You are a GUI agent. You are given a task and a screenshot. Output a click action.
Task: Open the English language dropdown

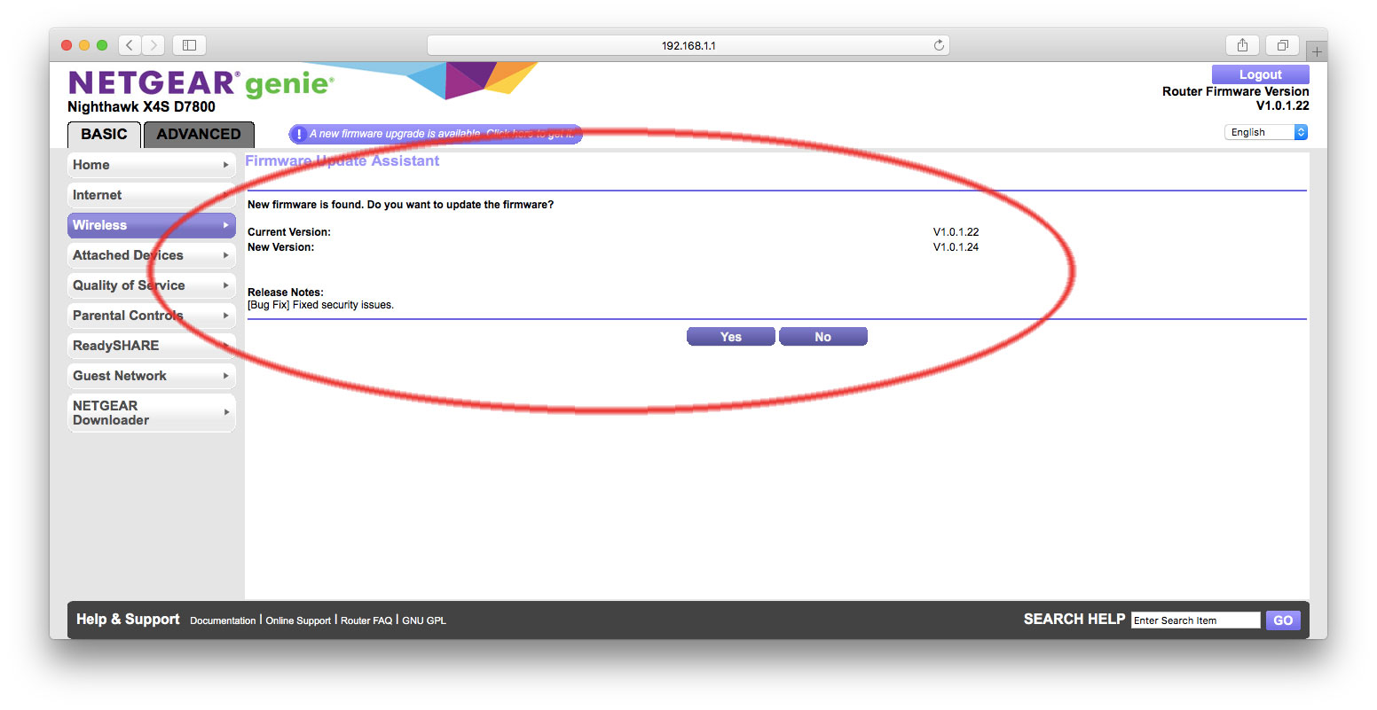pyautogui.click(x=1266, y=132)
